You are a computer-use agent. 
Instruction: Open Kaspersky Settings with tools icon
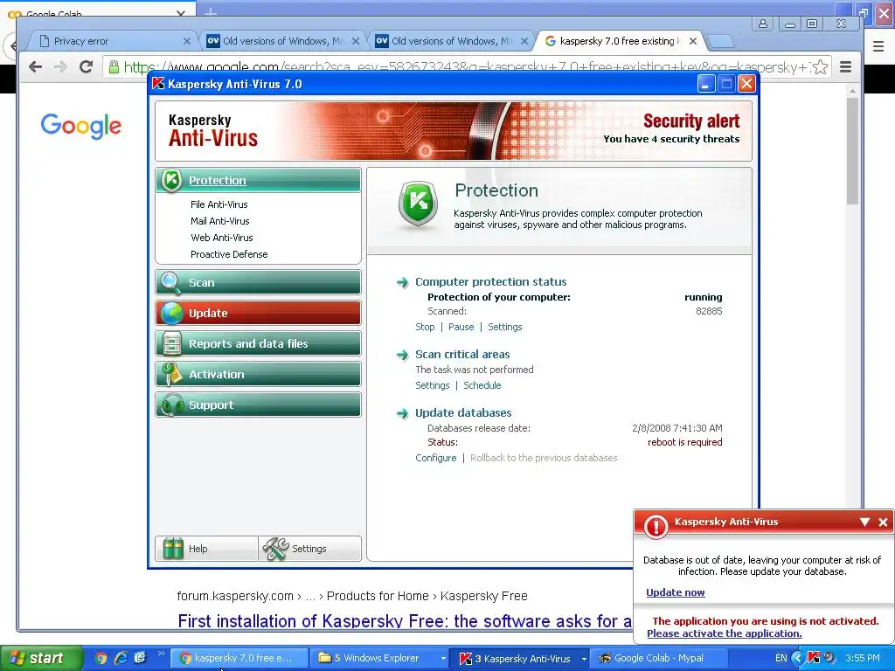(x=310, y=549)
